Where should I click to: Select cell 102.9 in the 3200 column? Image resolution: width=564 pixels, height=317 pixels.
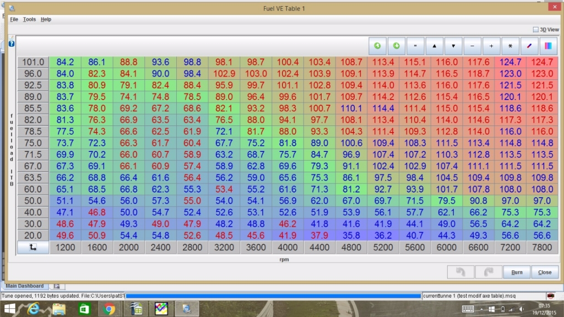click(x=224, y=74)
